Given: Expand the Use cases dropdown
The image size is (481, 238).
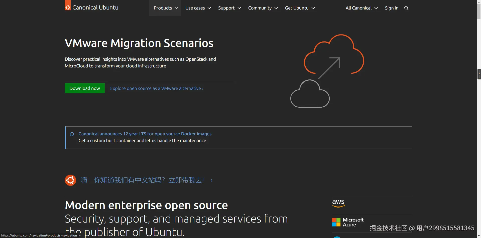Looking at the screenshot, I should click(198, 8).
